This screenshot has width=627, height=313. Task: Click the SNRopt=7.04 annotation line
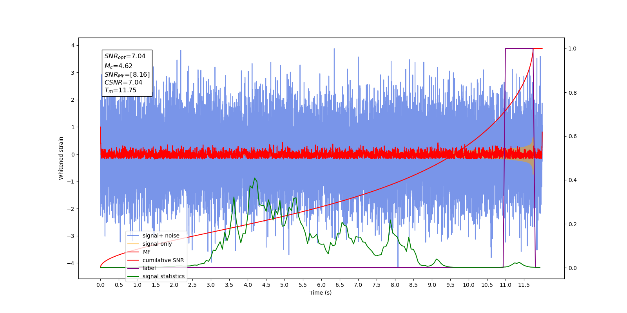tap(125, 56)
